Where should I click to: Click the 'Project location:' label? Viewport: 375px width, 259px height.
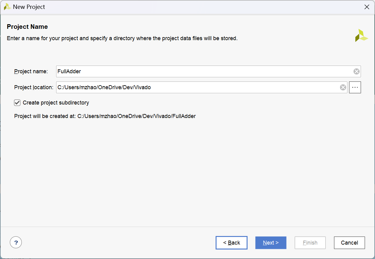pos(34,87)
